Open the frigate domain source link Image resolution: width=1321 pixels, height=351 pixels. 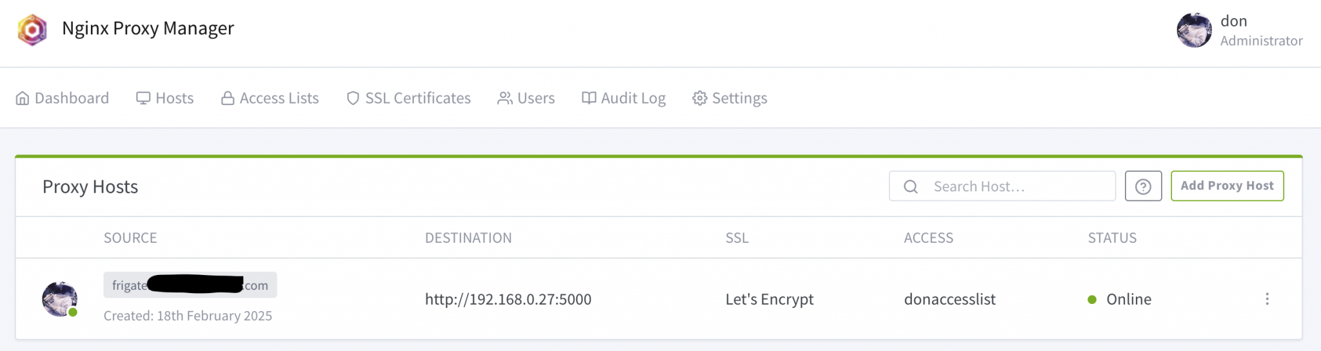(x=190, y=285)
